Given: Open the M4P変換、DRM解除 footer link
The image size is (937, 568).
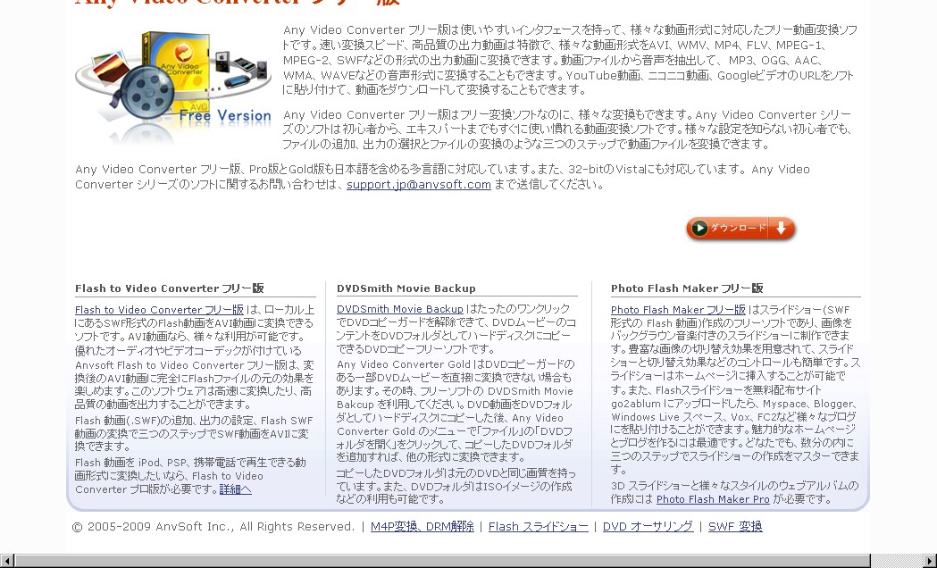Looking at the screenshot, I should (422, 526).
